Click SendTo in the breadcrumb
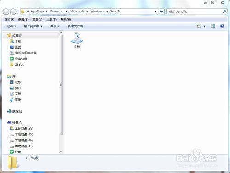This screenshot has height=173, width=230. 115,11
